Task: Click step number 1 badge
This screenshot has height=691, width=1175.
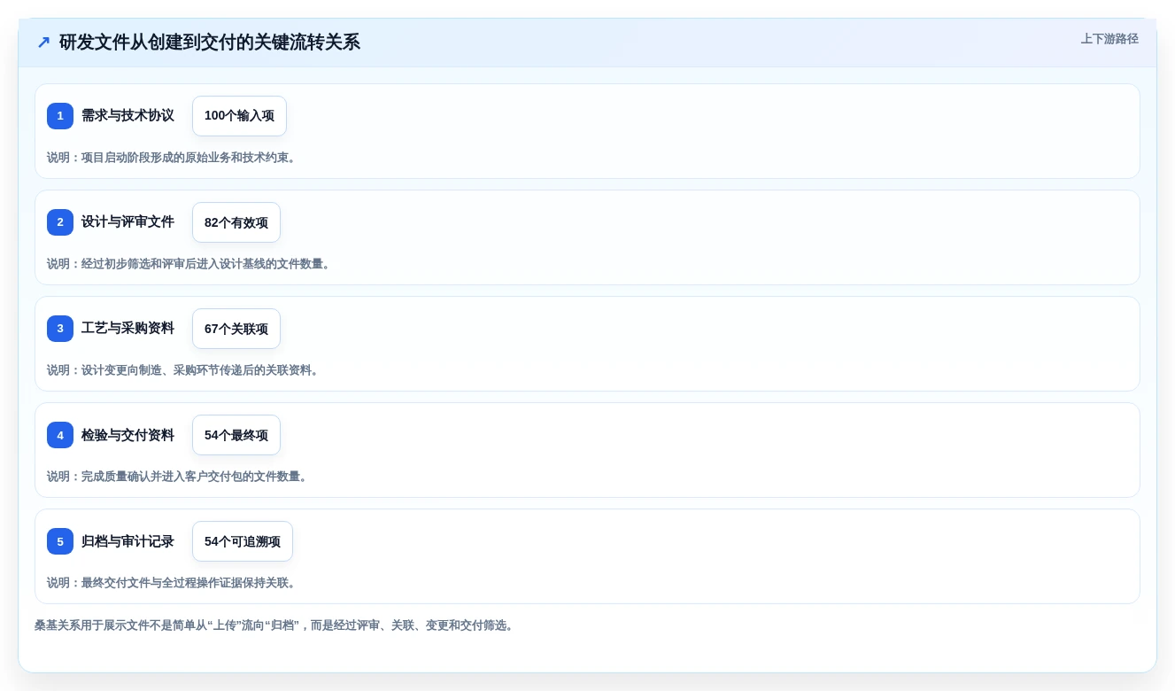Action: point(60,116)
